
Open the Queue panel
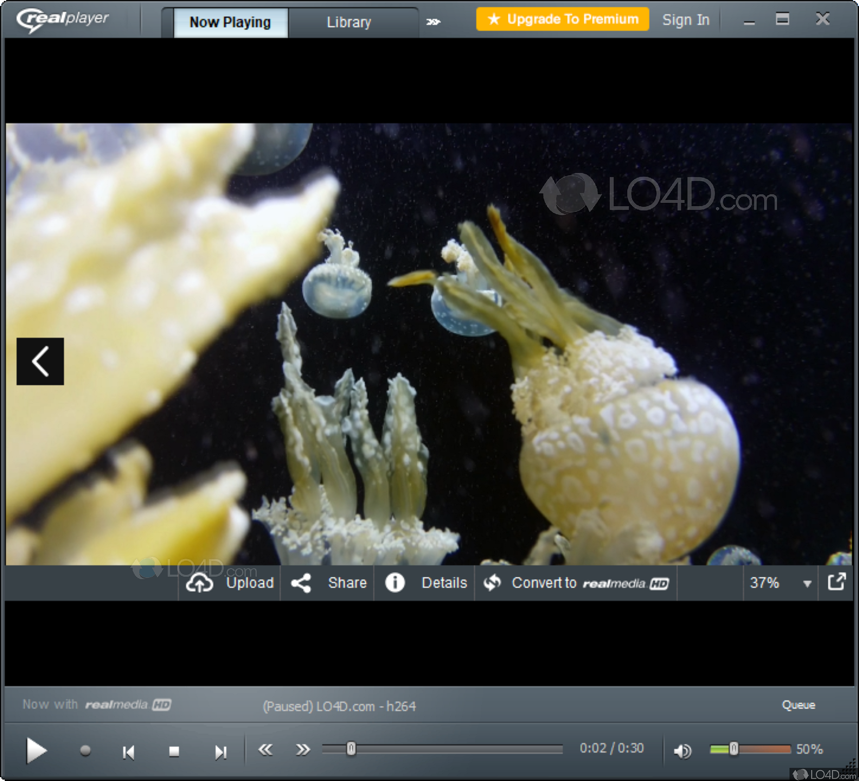point(798,705)
